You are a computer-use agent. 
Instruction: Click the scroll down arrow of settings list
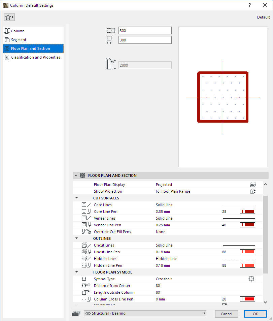[x=266, y=302]
